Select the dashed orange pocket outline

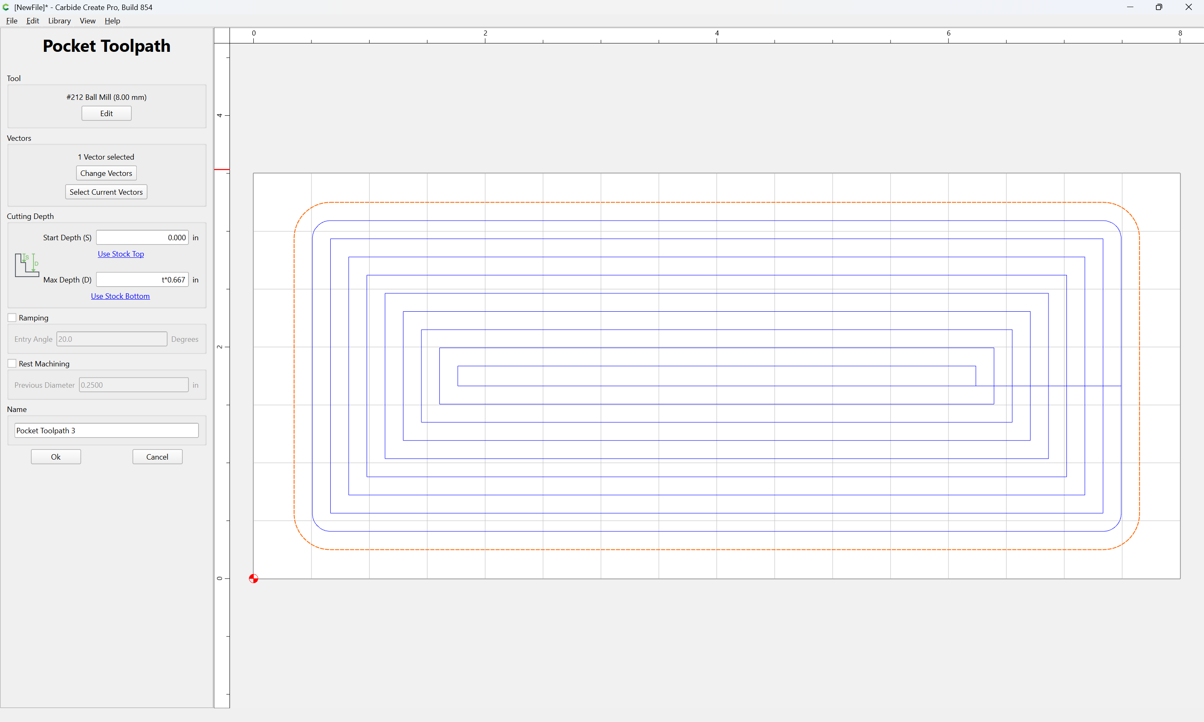tap(717, 202)
